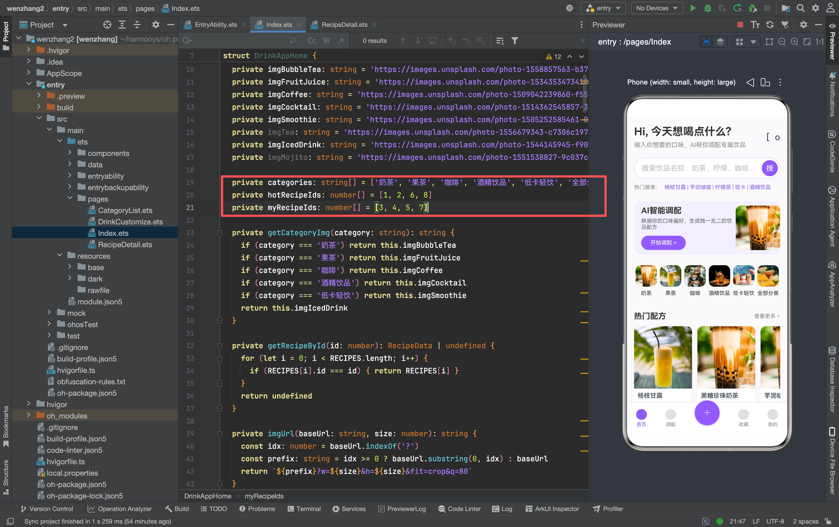This screenshot has width=839, height=527.
Task: Click the Previewer font size (Tt) icon
Action: point(755,24)
